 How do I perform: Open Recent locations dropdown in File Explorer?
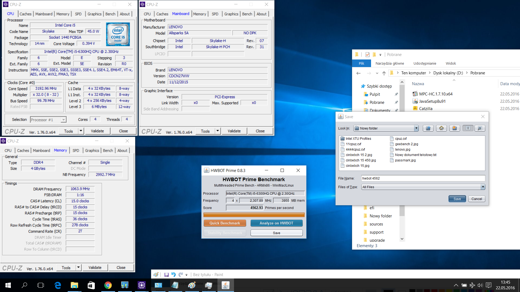pyautogui.click(x=377, y=73)
